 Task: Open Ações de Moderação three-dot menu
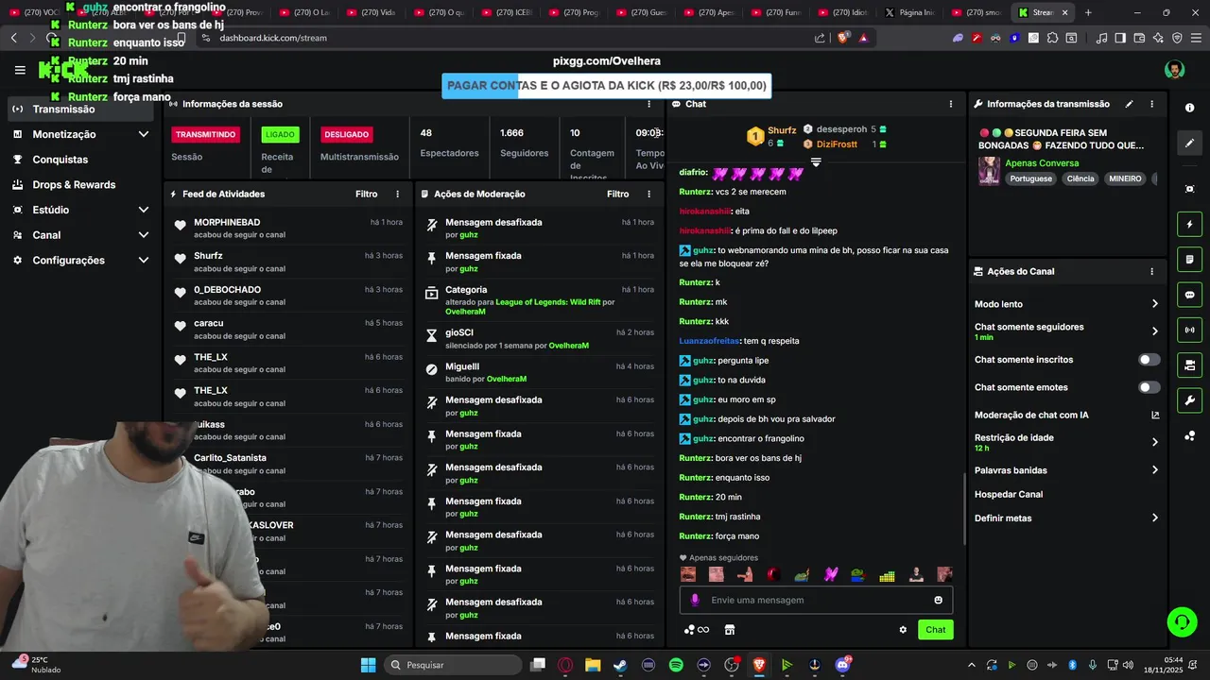pyautogui.click(x=648, y=194)
